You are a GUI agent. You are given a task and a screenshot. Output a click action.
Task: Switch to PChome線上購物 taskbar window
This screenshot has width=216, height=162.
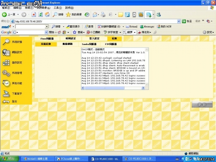pyautogui.click(x=72, y=159)
